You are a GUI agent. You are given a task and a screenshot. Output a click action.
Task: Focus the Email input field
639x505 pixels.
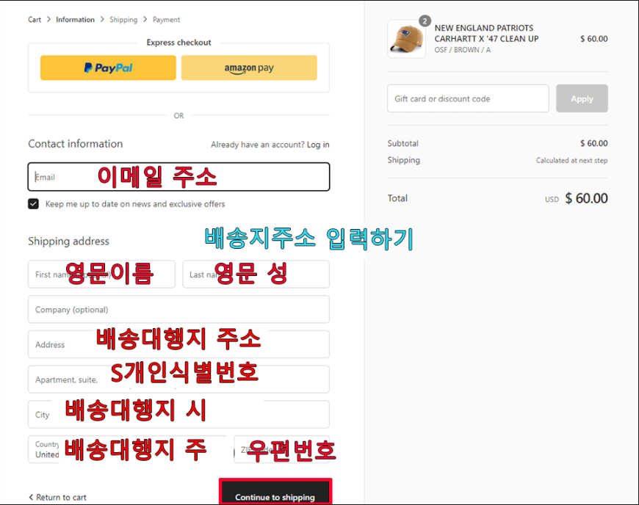178,177
